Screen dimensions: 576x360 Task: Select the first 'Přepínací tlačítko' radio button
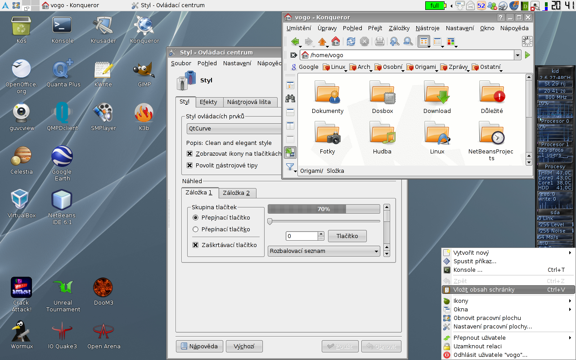(x=195, y=217)
